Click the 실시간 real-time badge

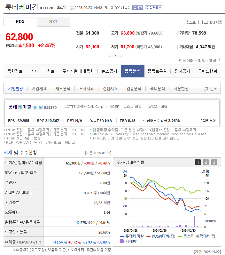tap(137, 8)
